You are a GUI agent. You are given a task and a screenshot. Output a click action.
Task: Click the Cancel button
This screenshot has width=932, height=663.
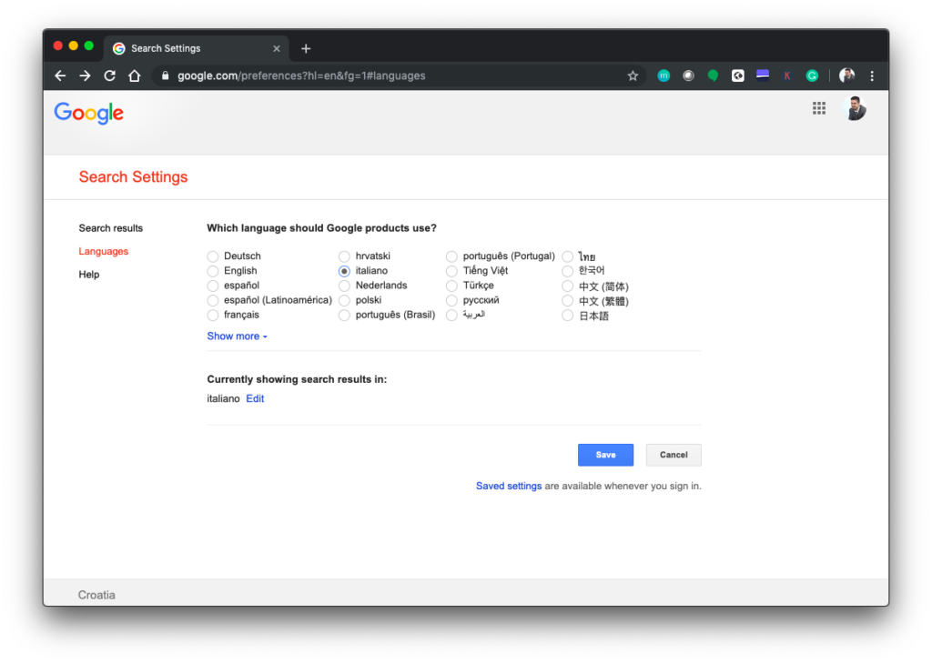pos(674,455)
